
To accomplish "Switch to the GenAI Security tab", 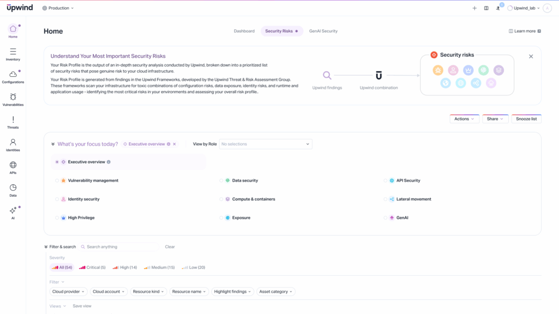I will coord(323,31).
